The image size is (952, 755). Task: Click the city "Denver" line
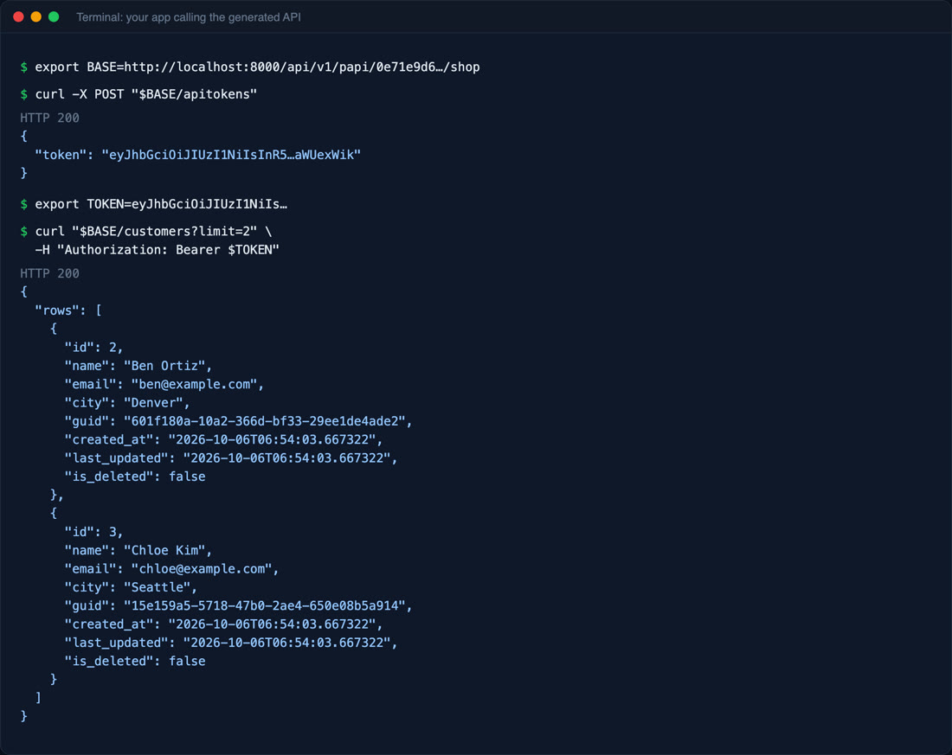point(127,402)
